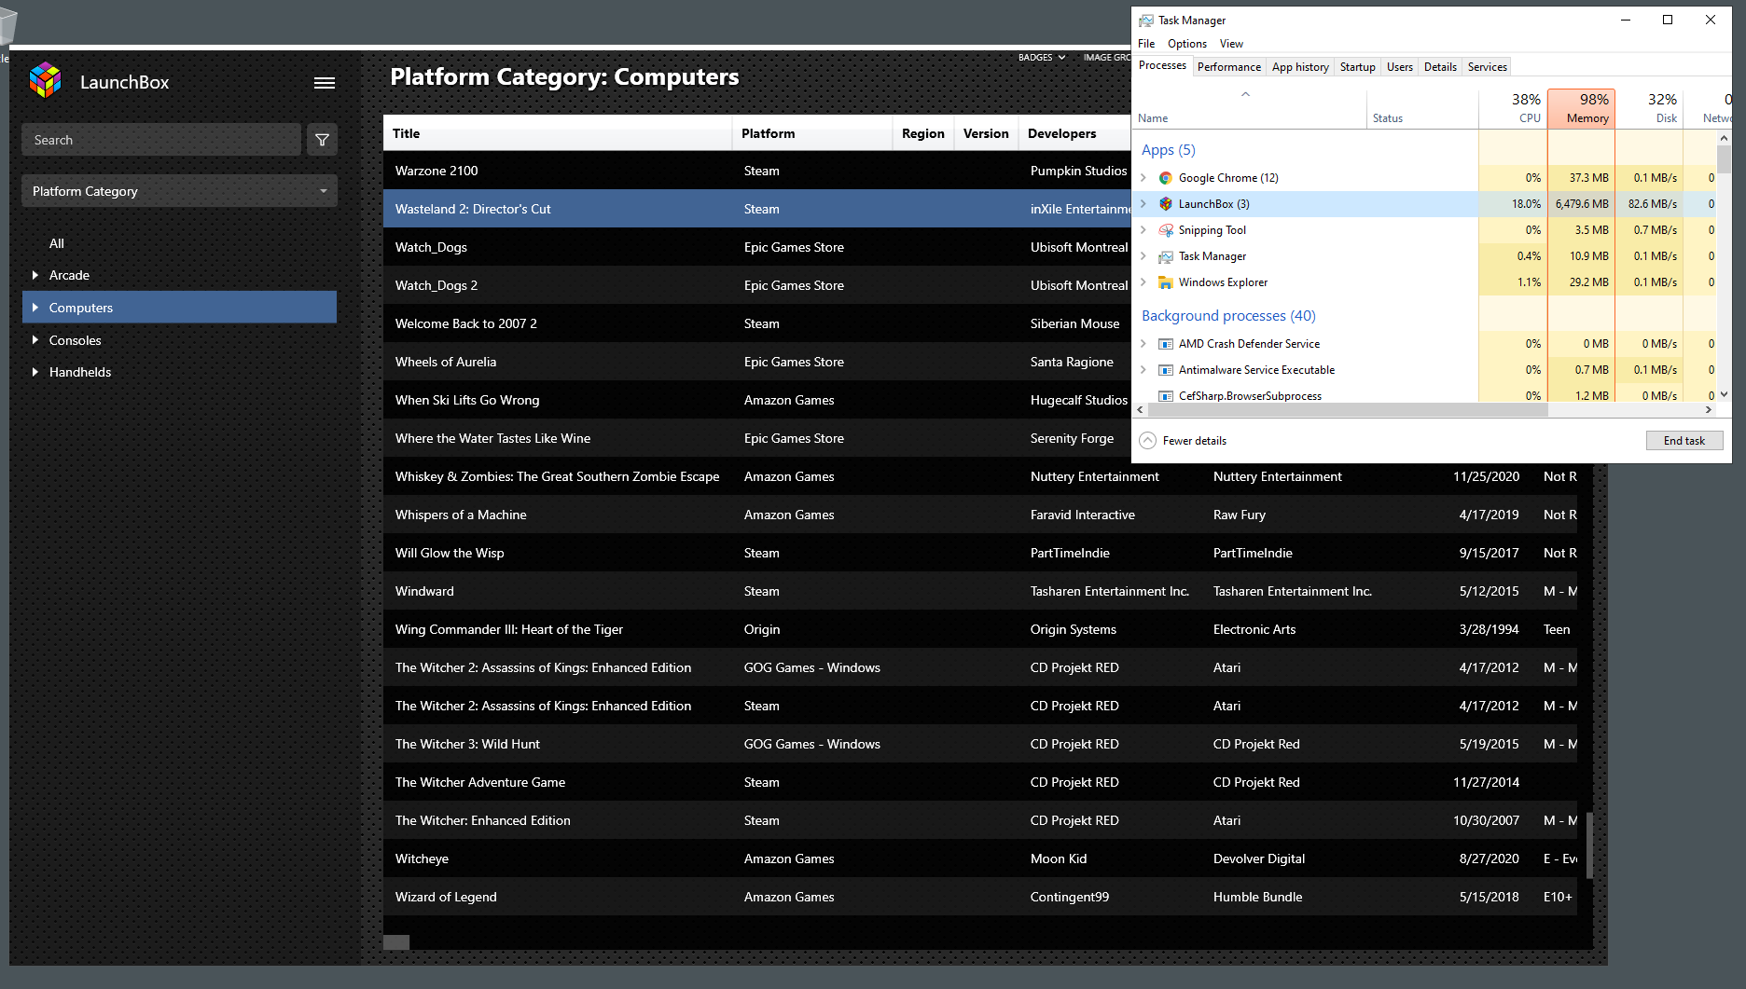
Task: Open the BADGES dropdown in LaunchBox
Action: [1042, 58]
